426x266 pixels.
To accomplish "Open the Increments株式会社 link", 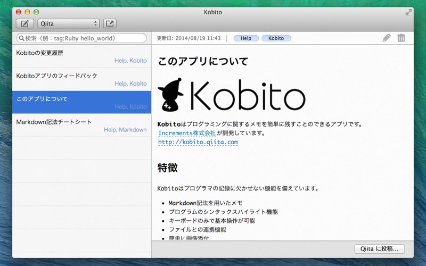I will (187, 133).
